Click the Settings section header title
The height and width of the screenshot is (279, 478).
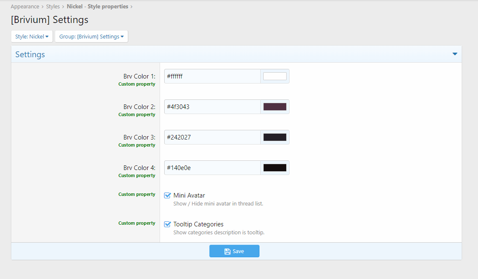pos(30,55)
